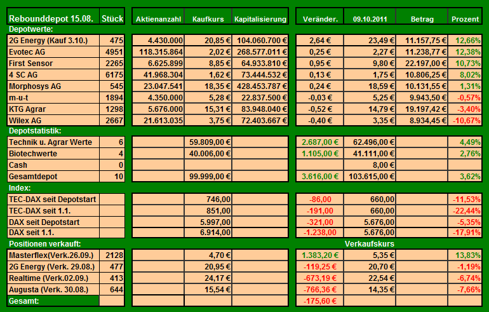Select the Masterflex(Verk.26.09.) row
The image size is (489, 312).
coord(53,255)
